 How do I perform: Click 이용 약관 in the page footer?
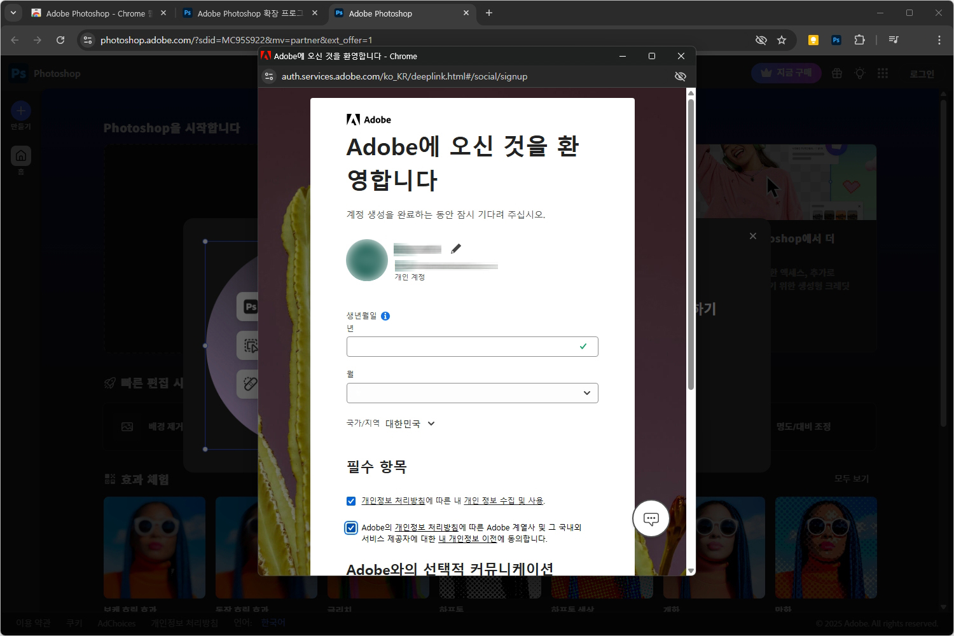coord(33,623)
